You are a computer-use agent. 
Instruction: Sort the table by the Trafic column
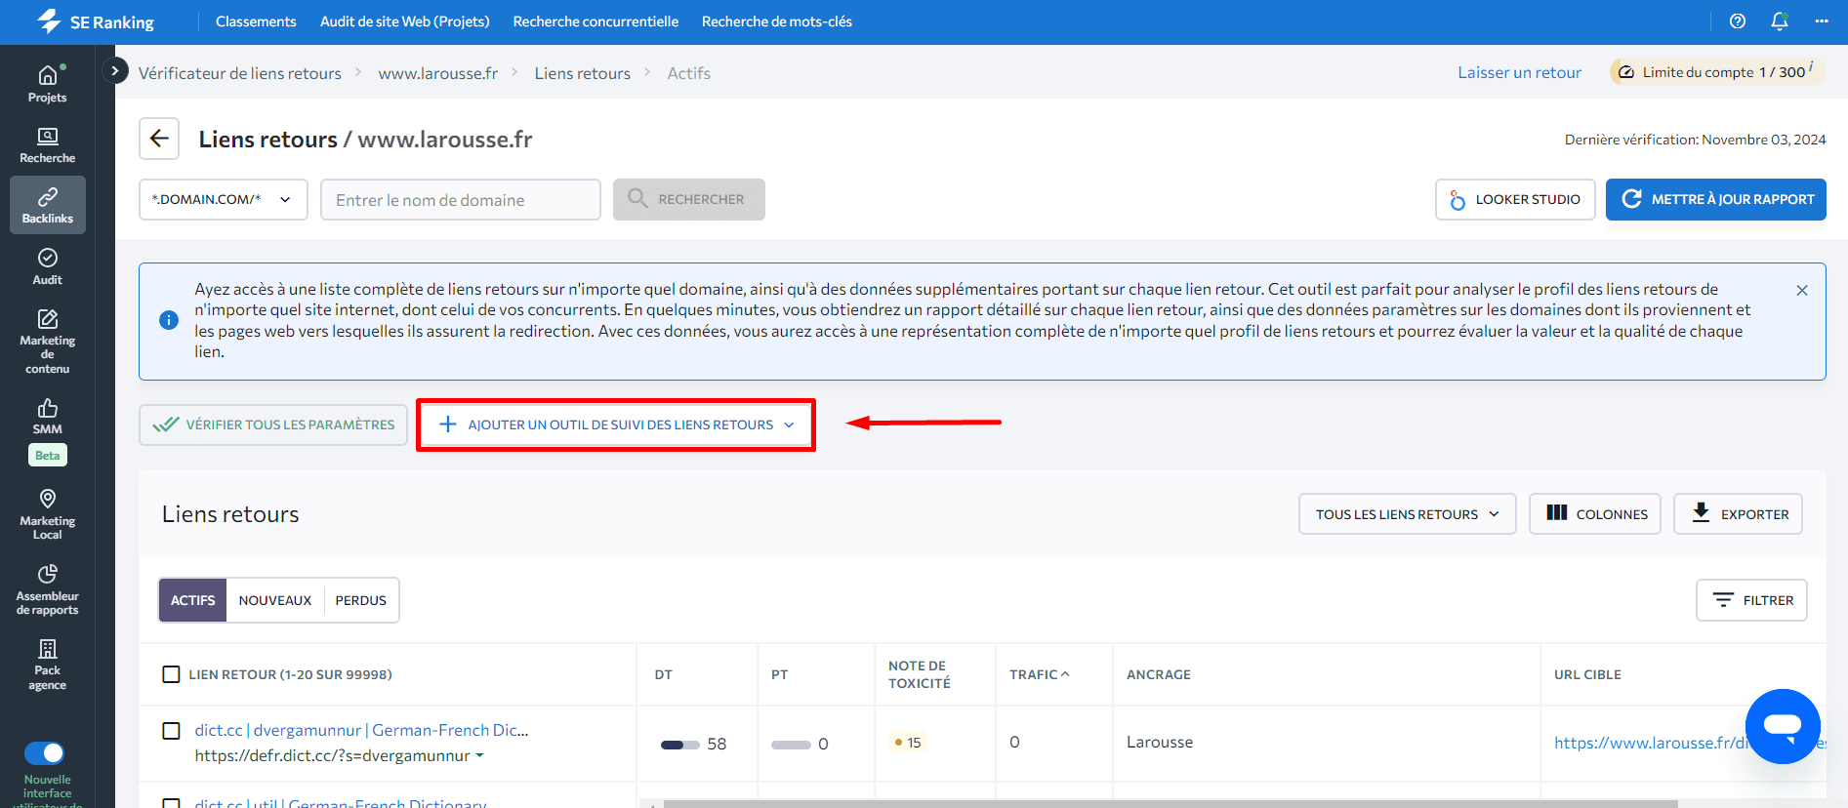coord(1039,674)
